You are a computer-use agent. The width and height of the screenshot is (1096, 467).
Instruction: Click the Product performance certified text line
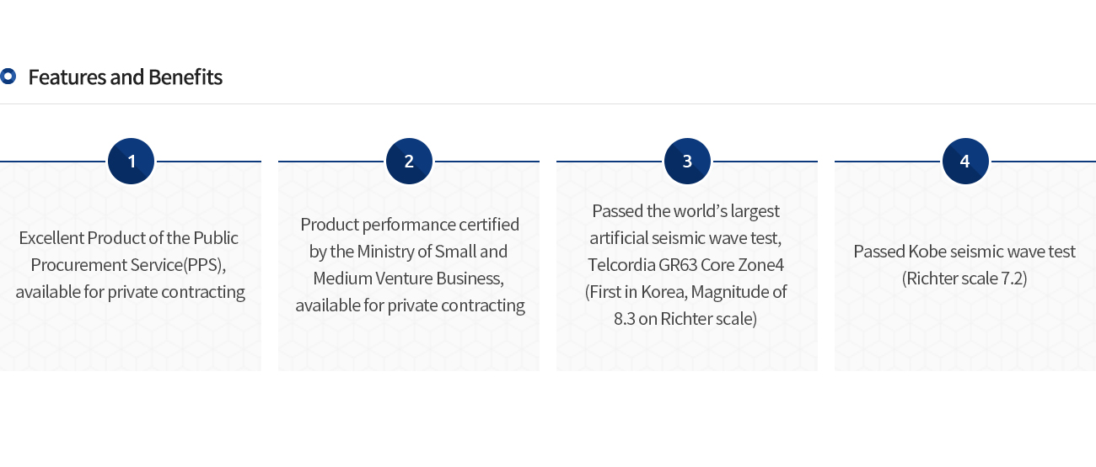[410, 225]
